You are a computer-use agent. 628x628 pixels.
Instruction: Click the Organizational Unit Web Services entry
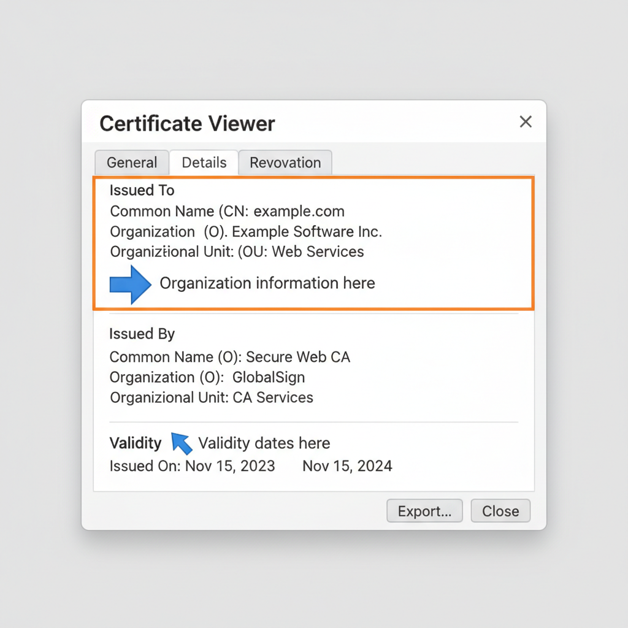[236, 251]
